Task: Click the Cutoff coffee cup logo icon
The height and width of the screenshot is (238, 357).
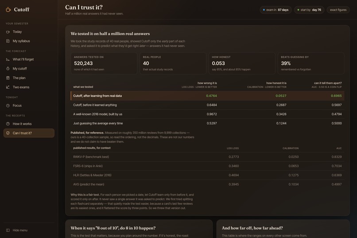Action: pos(8,10)
